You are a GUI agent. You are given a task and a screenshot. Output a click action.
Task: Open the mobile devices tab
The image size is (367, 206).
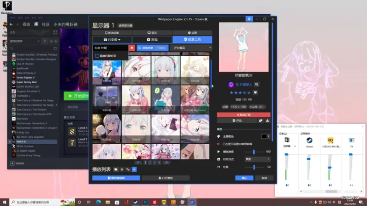click(x=112, y=33)
